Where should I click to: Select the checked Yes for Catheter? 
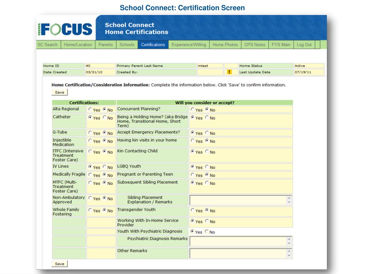tap(90, 117)
